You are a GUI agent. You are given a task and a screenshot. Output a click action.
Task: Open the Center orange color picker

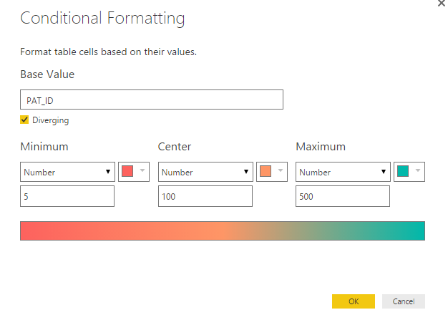point(272,172)
